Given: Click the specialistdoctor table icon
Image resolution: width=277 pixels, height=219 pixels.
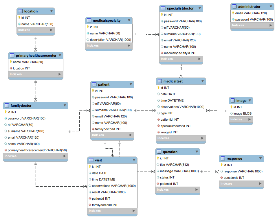Looking at the screenshot, I should pyautogui.click(x=163, y=8).
